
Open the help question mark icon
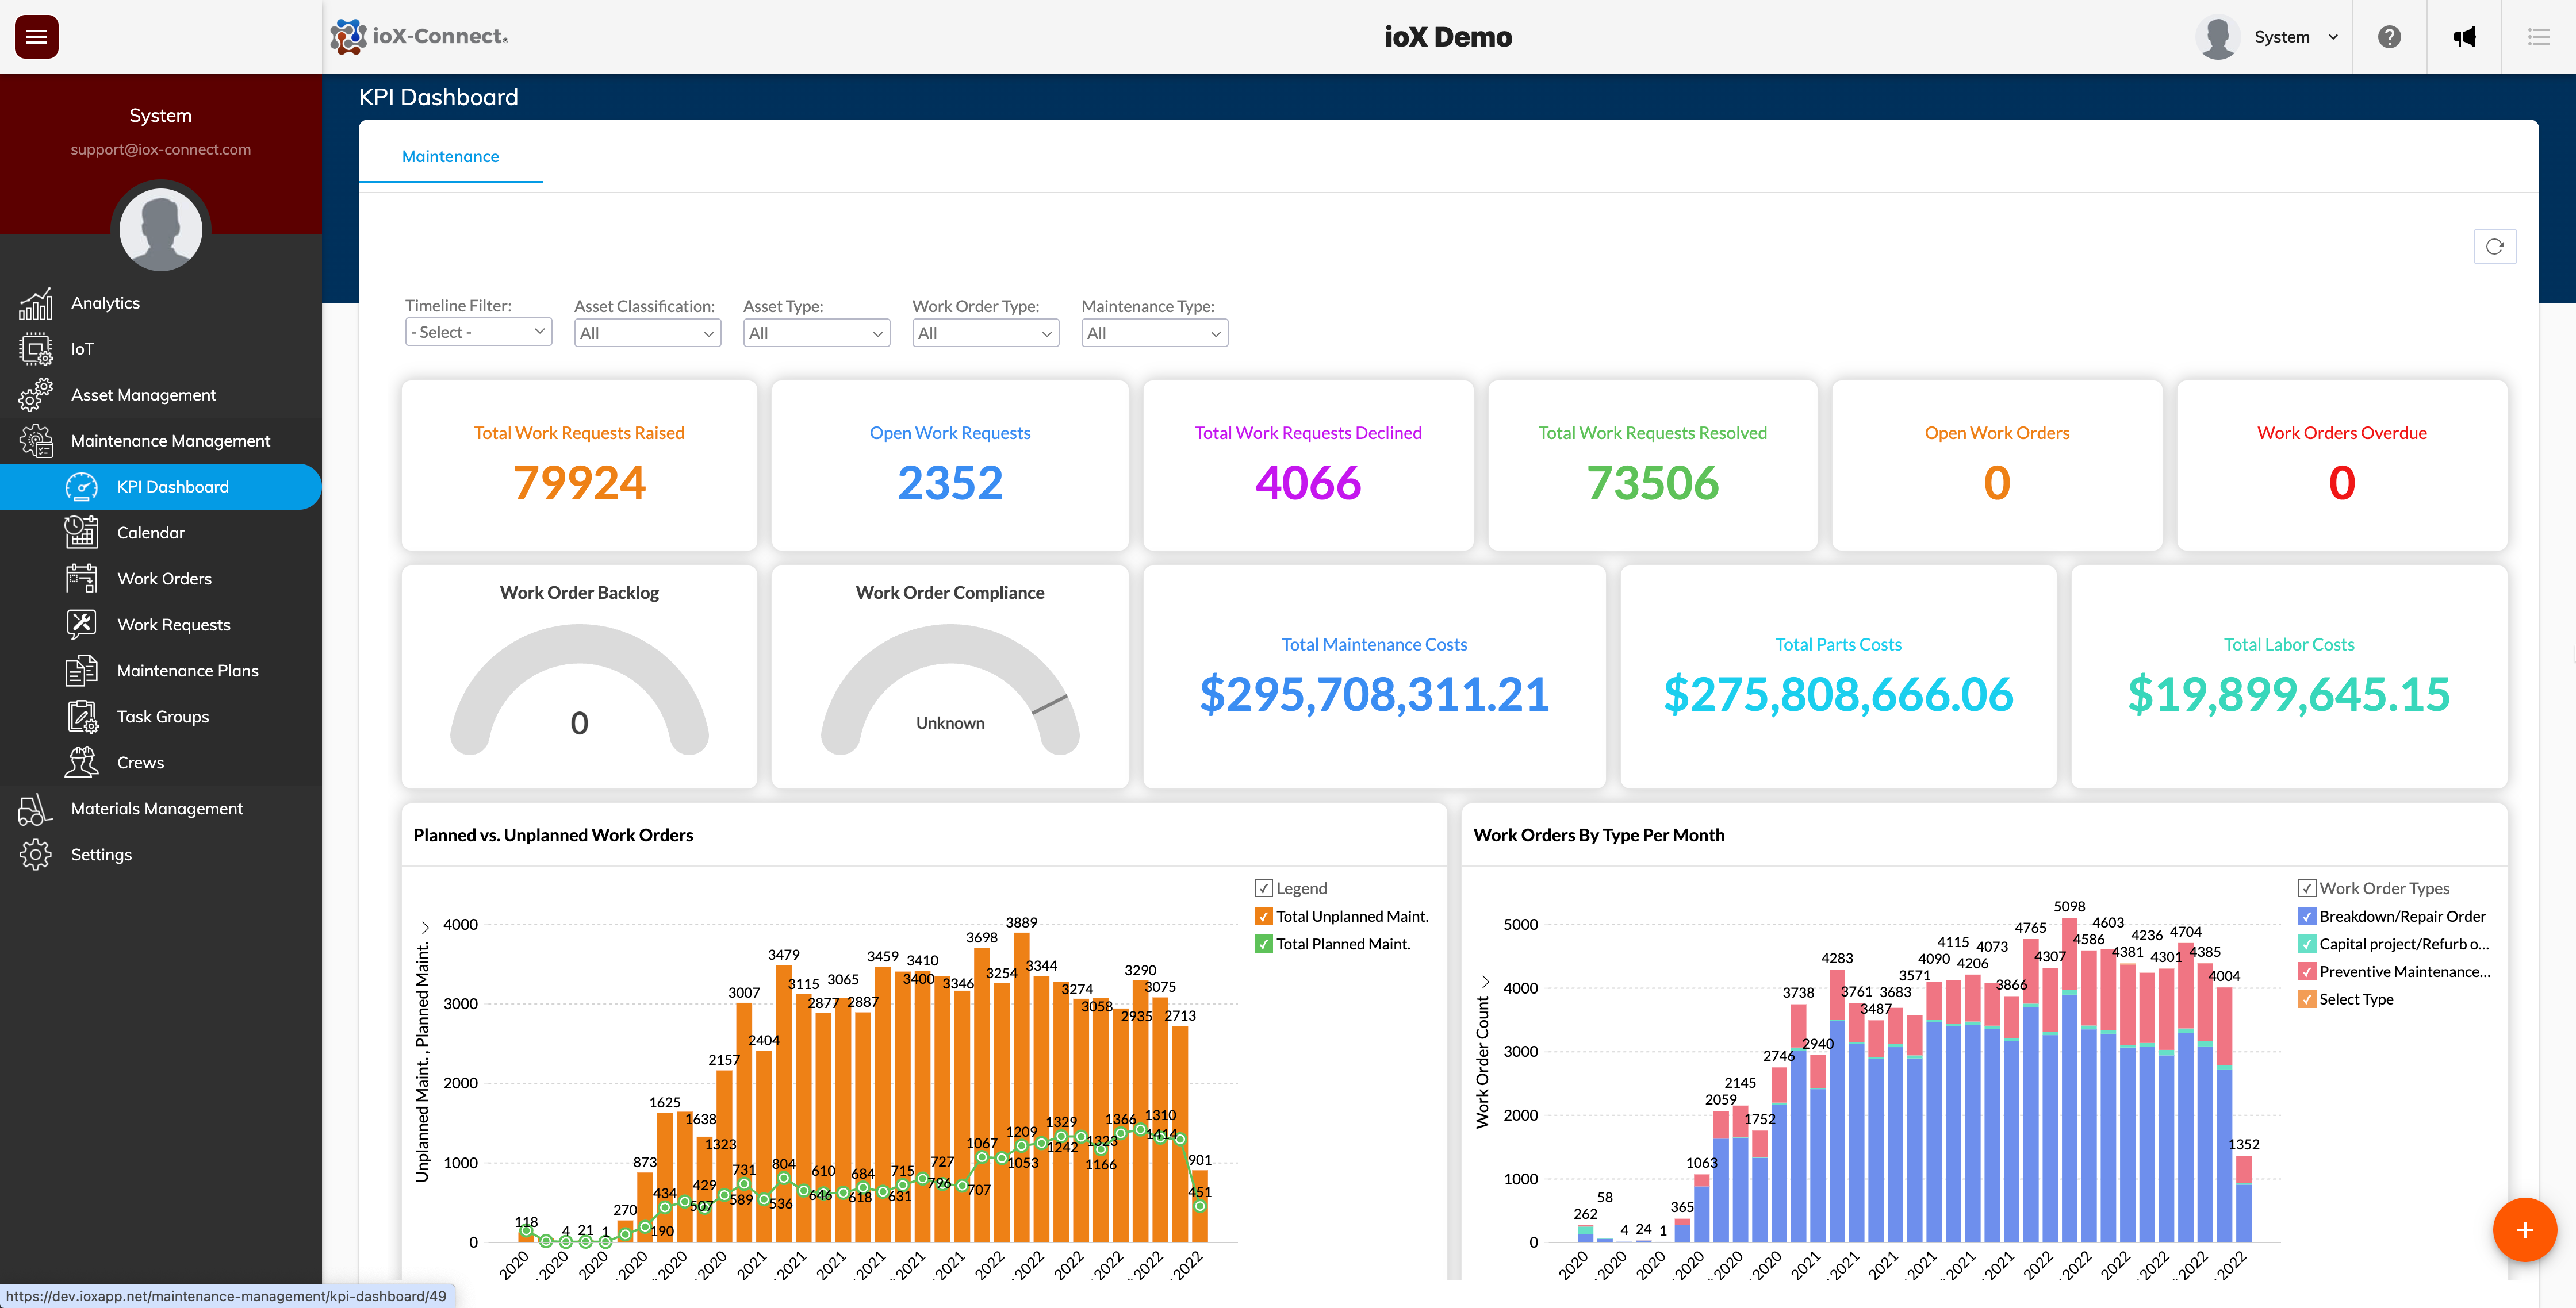coord(2389,37)
